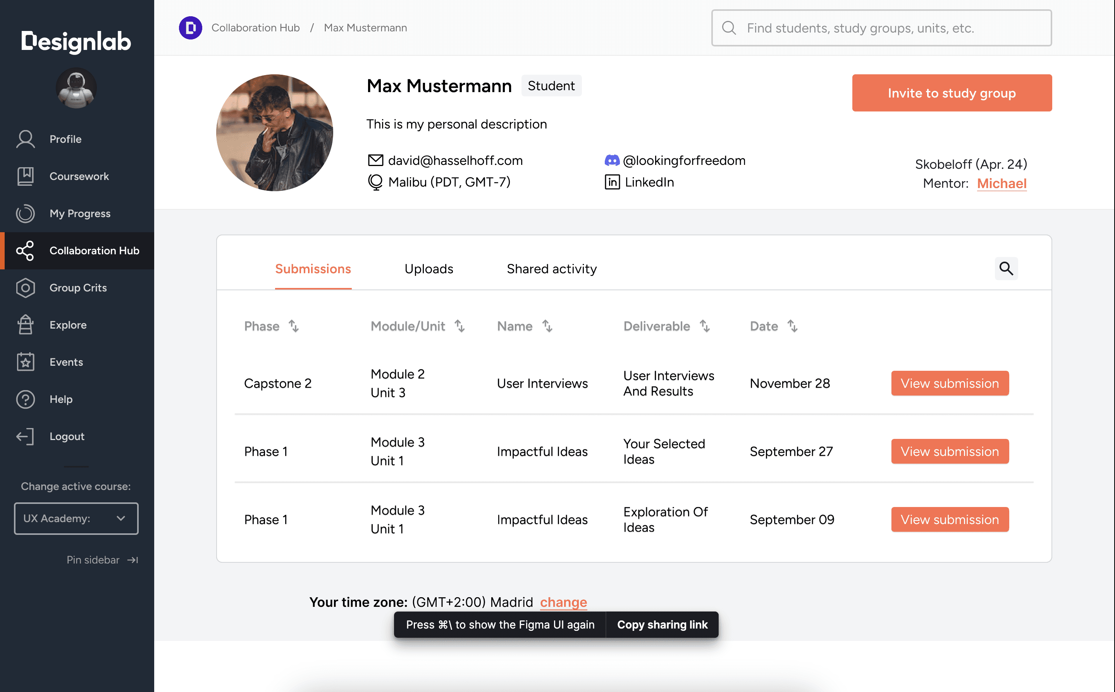Click the Designlab purple logo icon
This screenshot has height=692, width=1115.
[190, 27]
